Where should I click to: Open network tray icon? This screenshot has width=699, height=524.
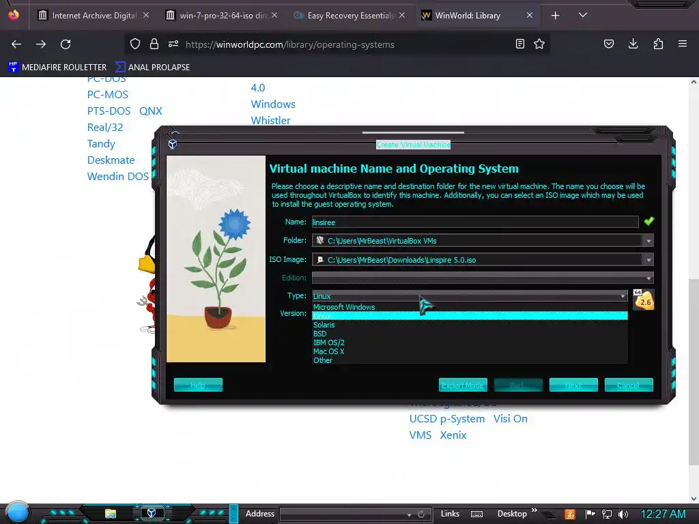click(607, 514)
